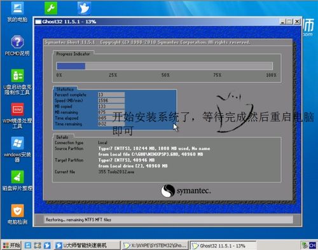
Task: Click the 开始 start button
Action: coord(11,246)
